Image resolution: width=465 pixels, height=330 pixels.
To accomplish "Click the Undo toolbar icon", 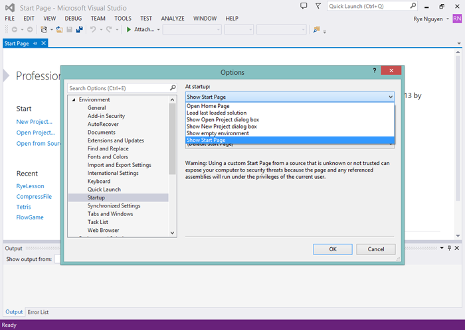I will click(93, 30).
